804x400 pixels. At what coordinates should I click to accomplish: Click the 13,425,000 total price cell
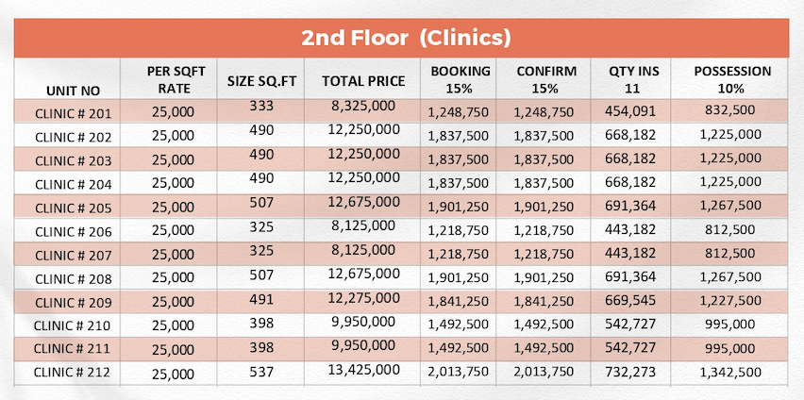(363, 369)
